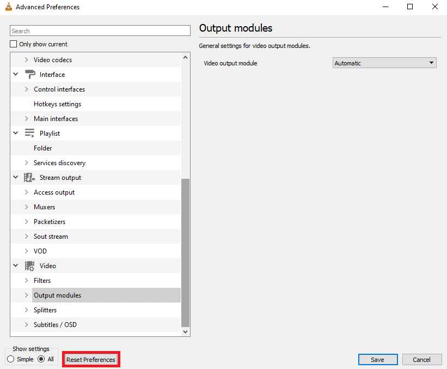Expand the Main interfaces node
This screenshot has height=369, width=447.
coord(27,118)
